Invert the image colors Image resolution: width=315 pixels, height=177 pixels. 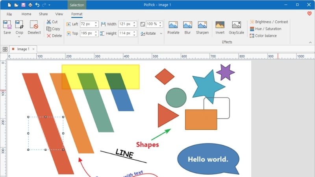220,28
